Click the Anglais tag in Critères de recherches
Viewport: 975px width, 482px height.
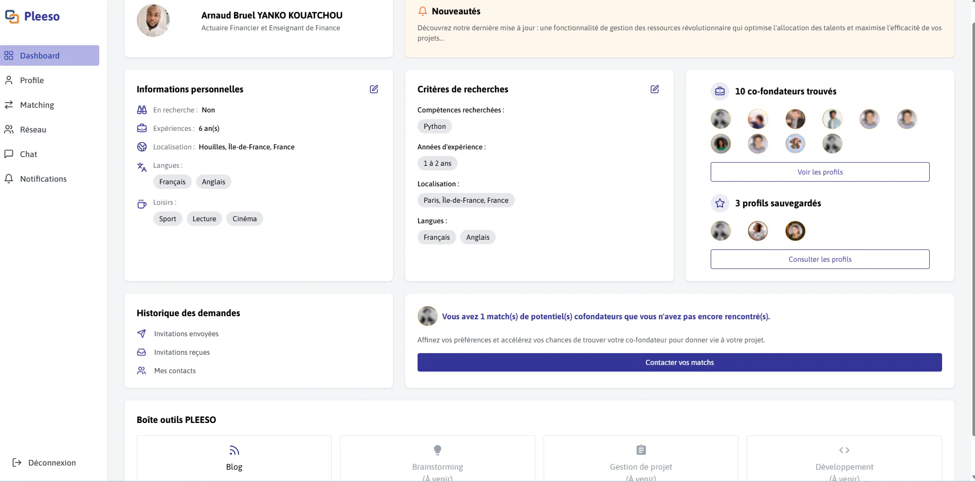coord(478,237)
